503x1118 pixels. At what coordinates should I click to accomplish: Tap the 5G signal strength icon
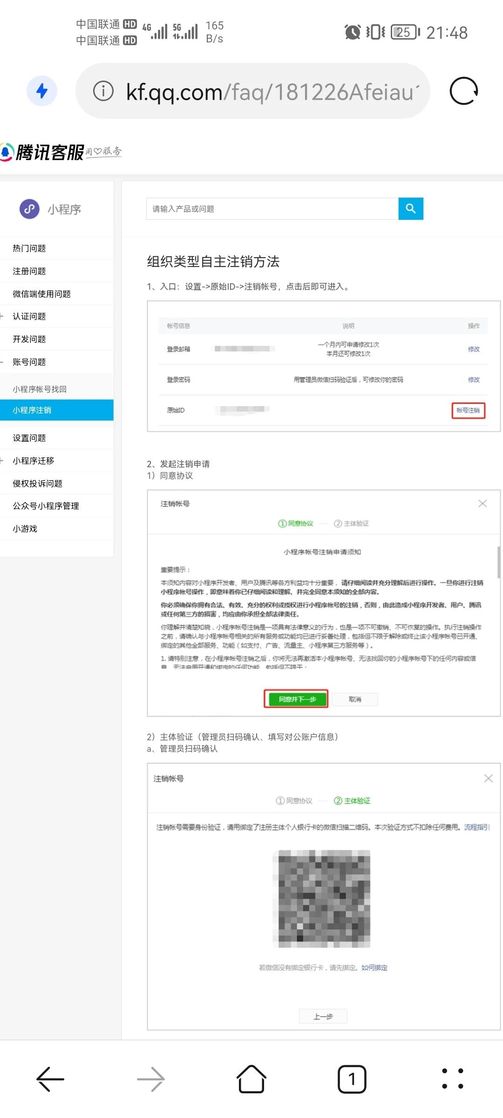tap(185, 31)
